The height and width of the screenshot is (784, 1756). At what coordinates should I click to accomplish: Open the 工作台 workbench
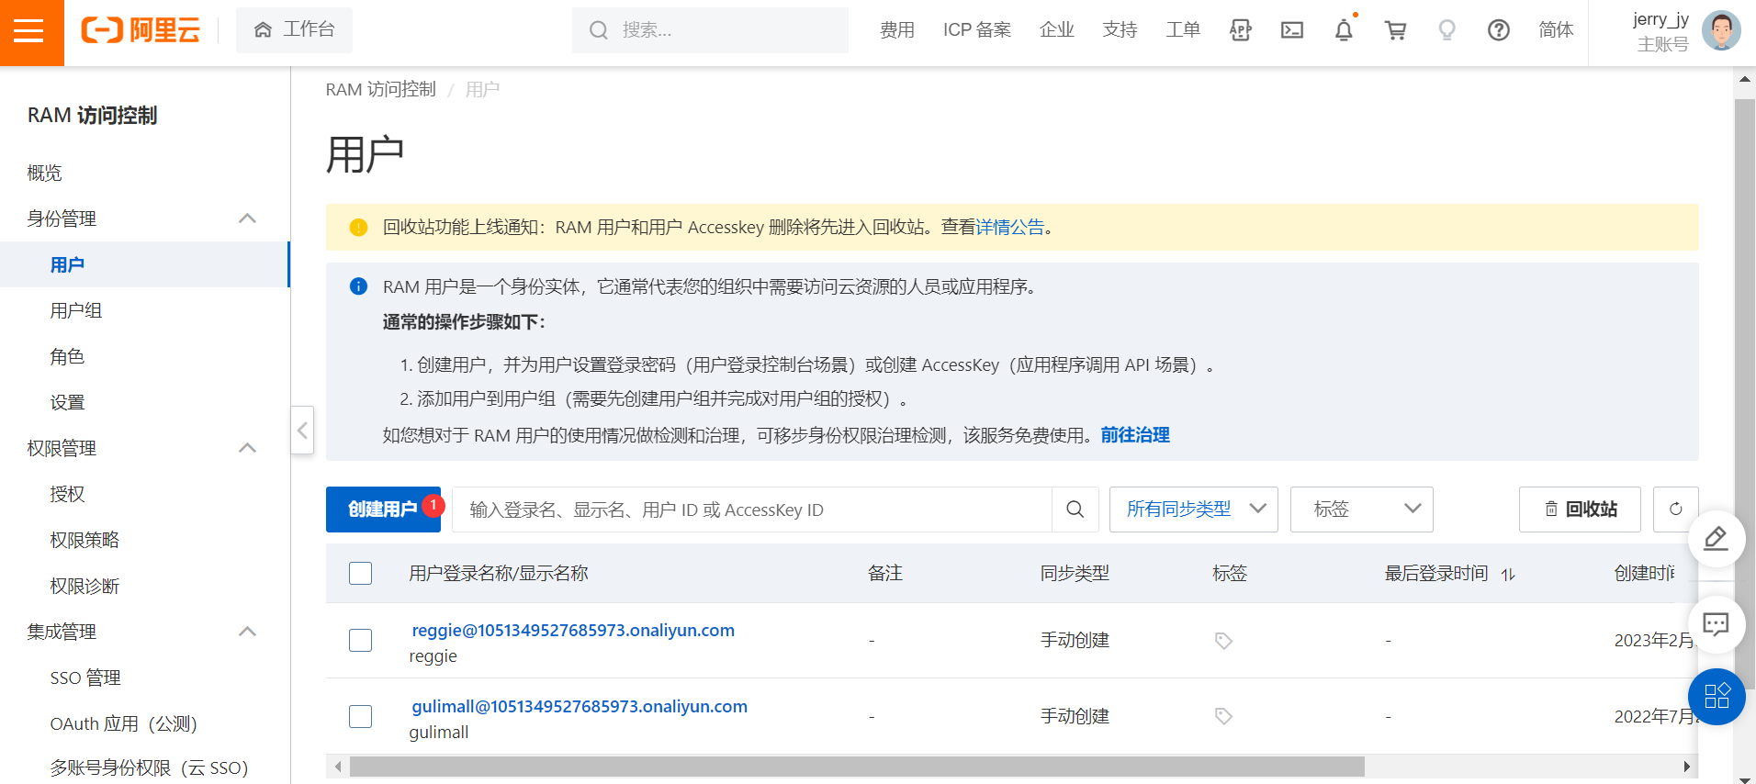click(x=294, y=30)
